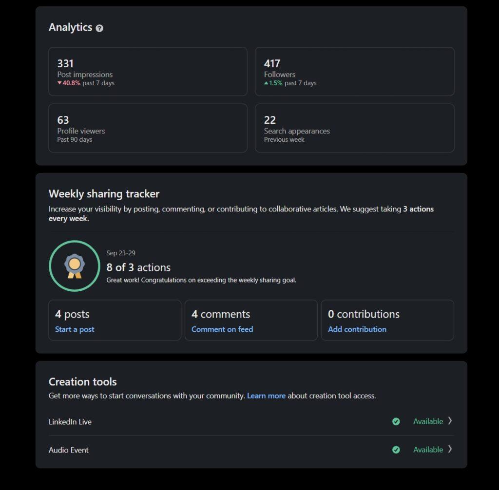Click the Start a post link
The height and width of the screenshot is (490, 499).
coord(75,329)
